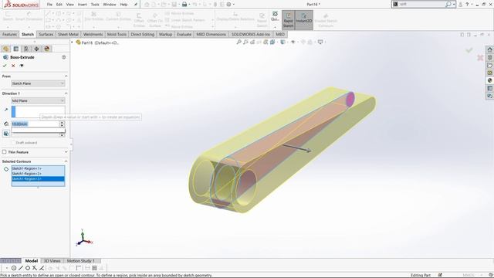
Task: Click the Print icon in top toolbar
Action: [184, 5]
